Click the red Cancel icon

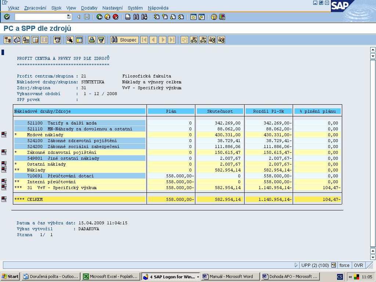tap(116, 17)
